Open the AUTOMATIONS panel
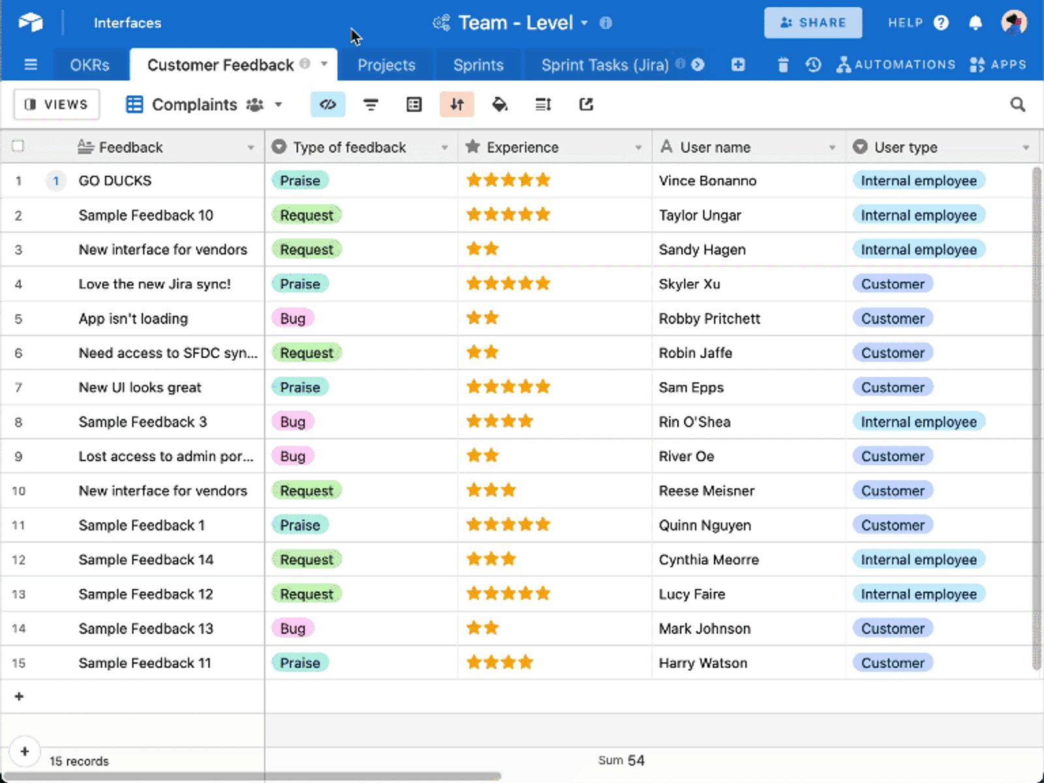 click(896, 65)
